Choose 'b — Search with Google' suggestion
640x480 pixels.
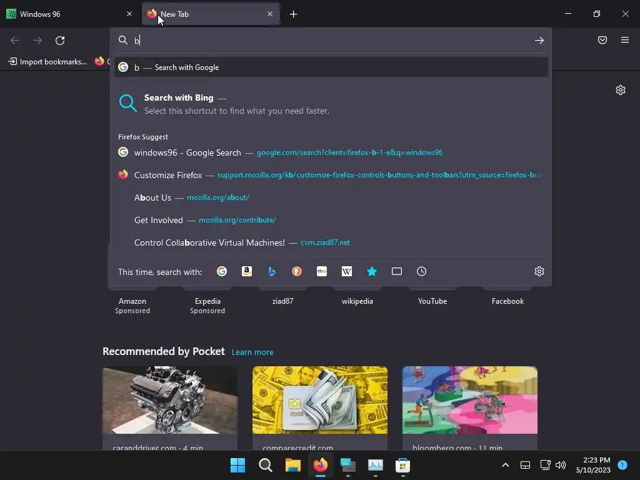coord(331,67)
